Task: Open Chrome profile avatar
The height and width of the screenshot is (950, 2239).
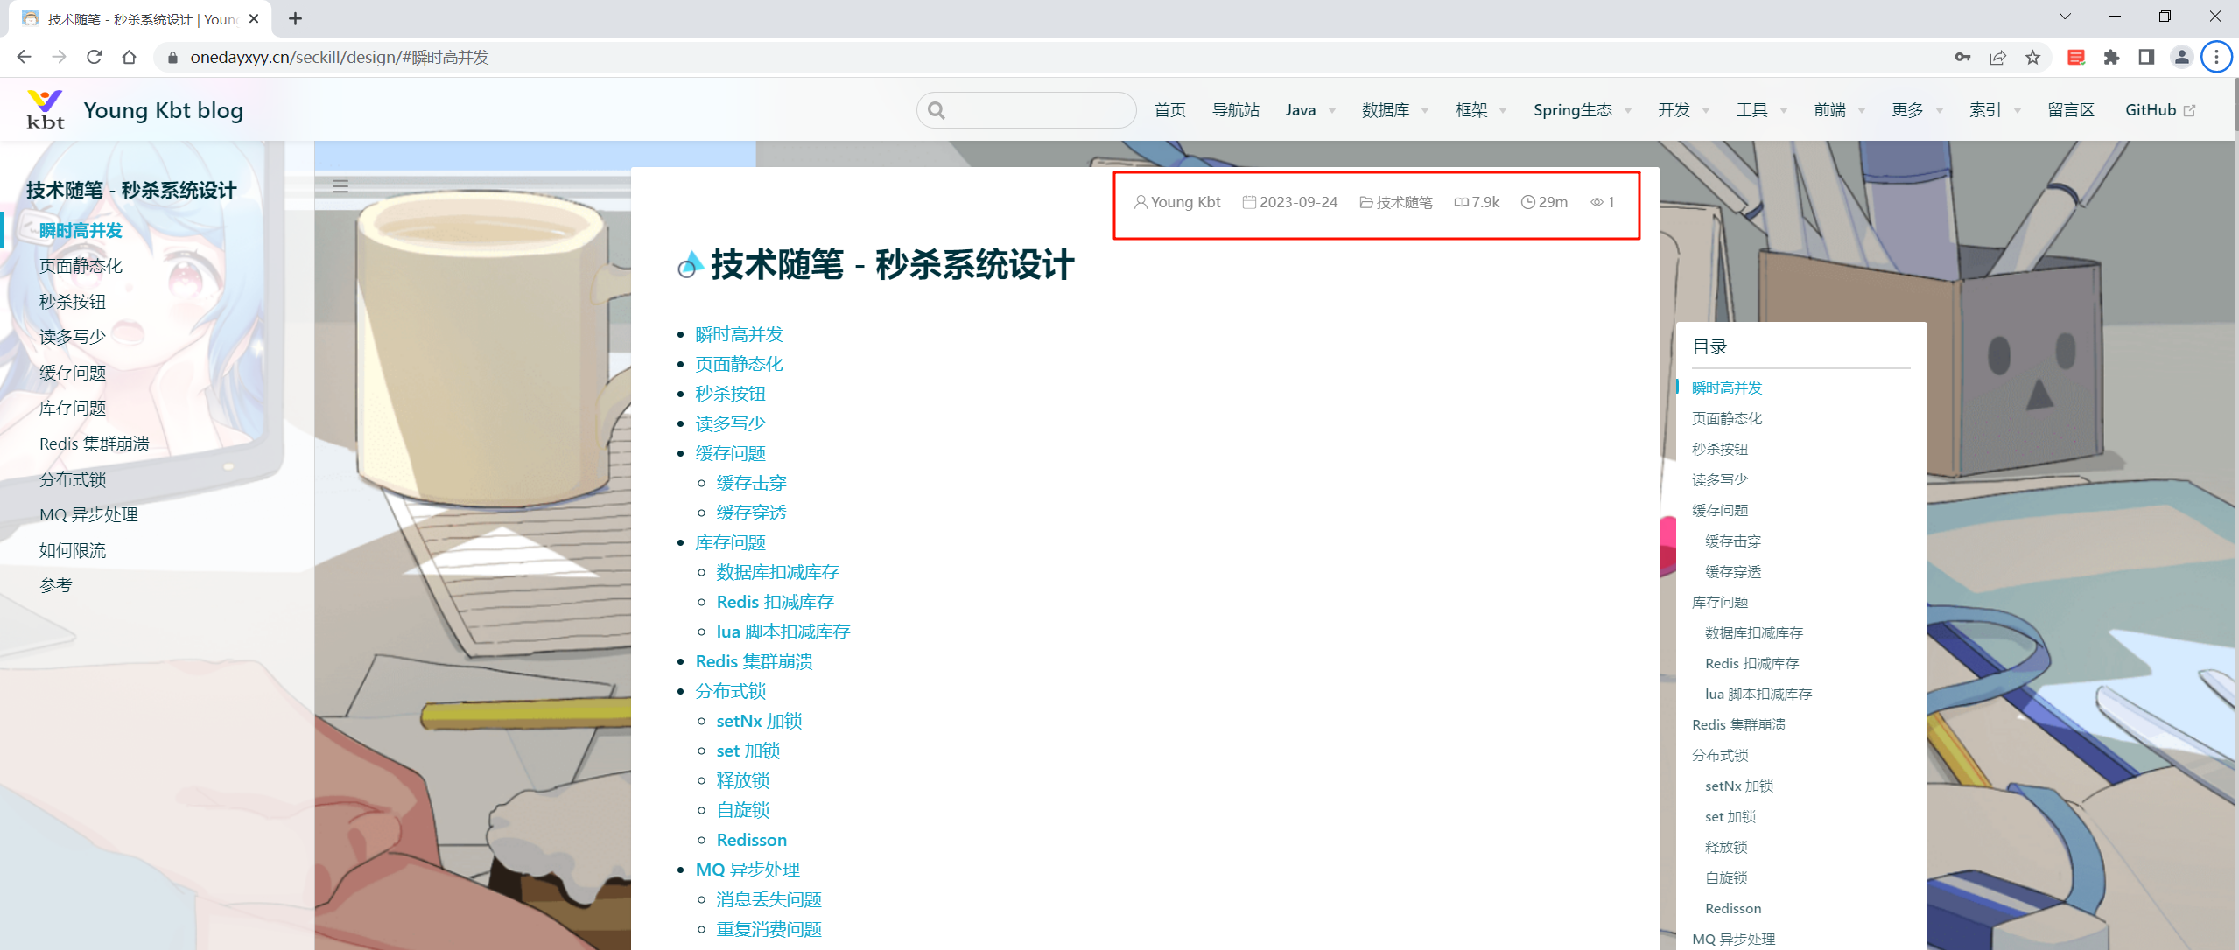Action: [2181, 58]
